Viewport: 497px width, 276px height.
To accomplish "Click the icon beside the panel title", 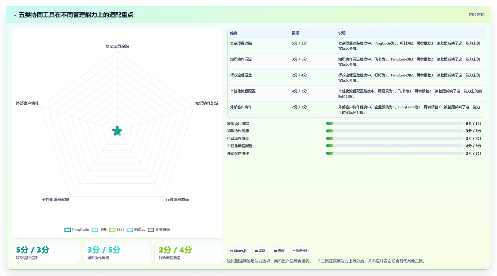I will click(14, 15).
